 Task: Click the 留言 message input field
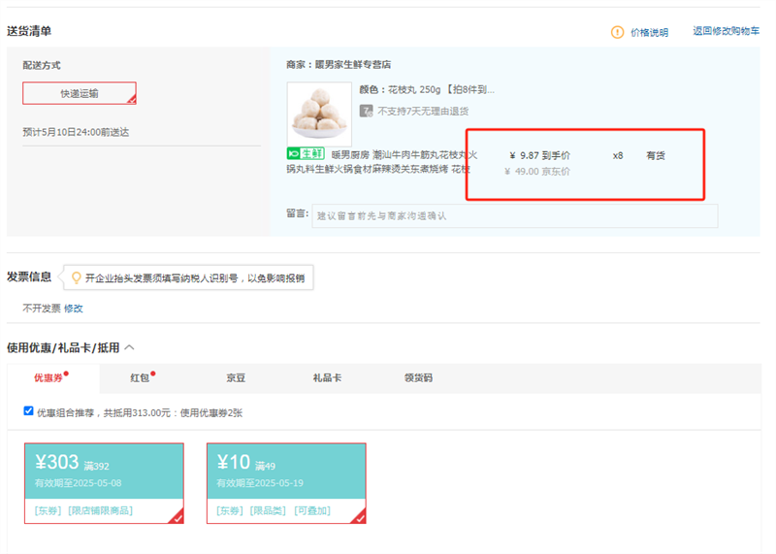[515, 215]
